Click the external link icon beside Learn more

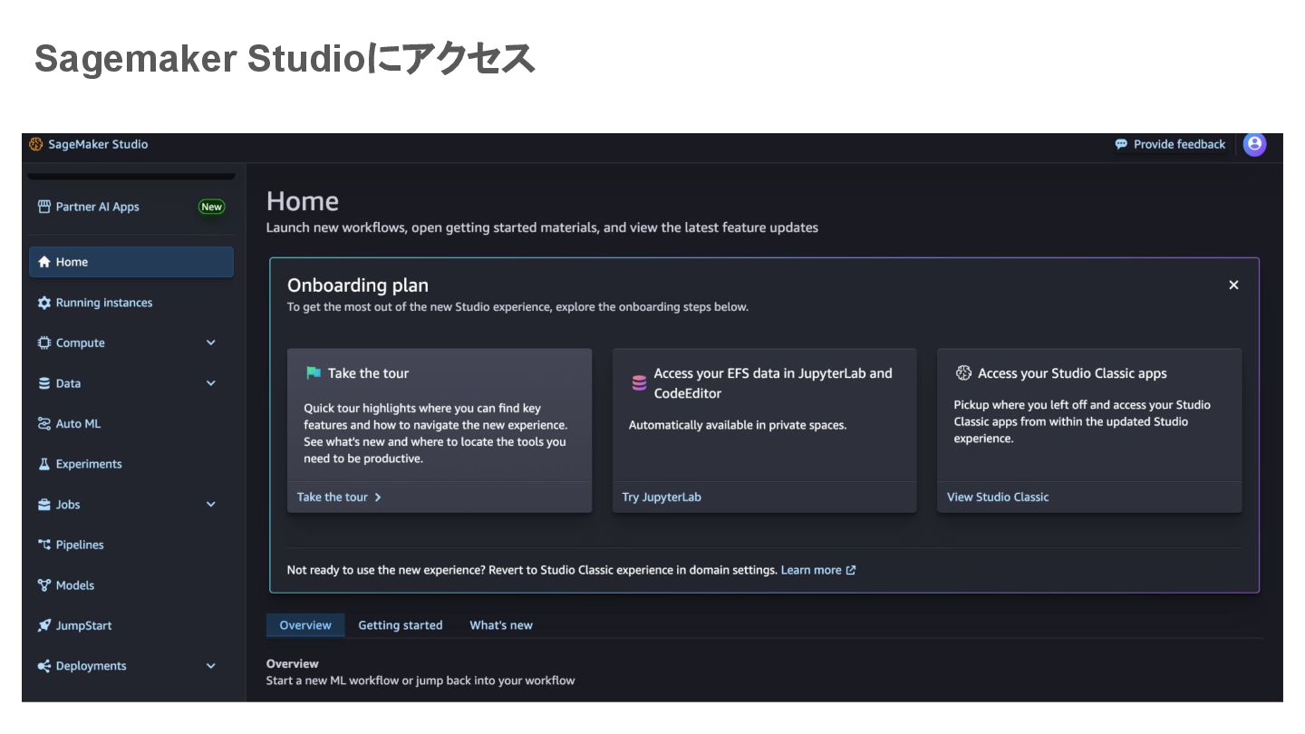(x=850, y=570)
